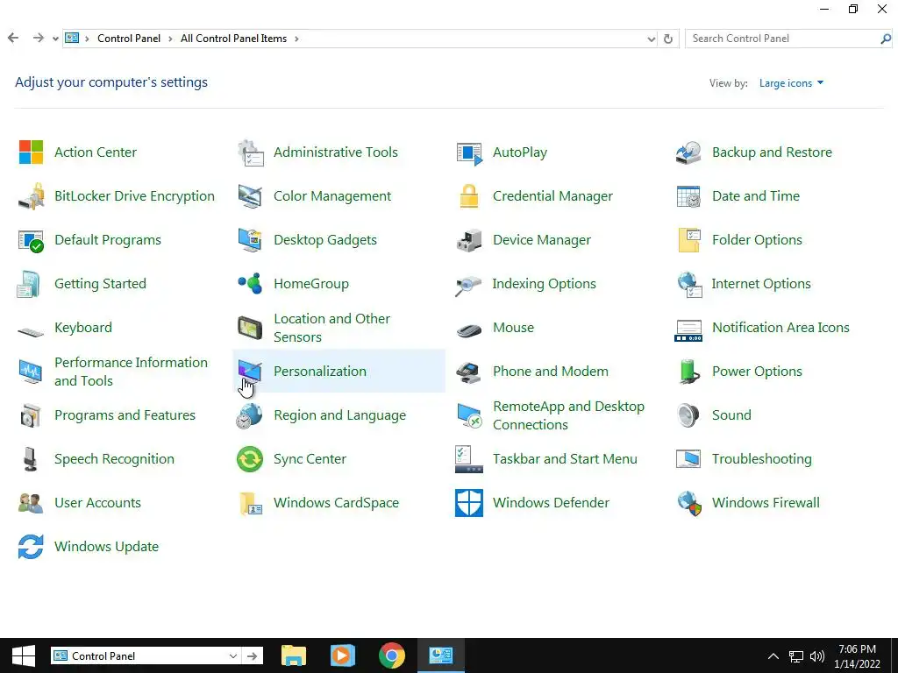The height and width of the screenshot is (673, 898).
Task: Open the Credential Manager padlock icon
Action: 469,196
